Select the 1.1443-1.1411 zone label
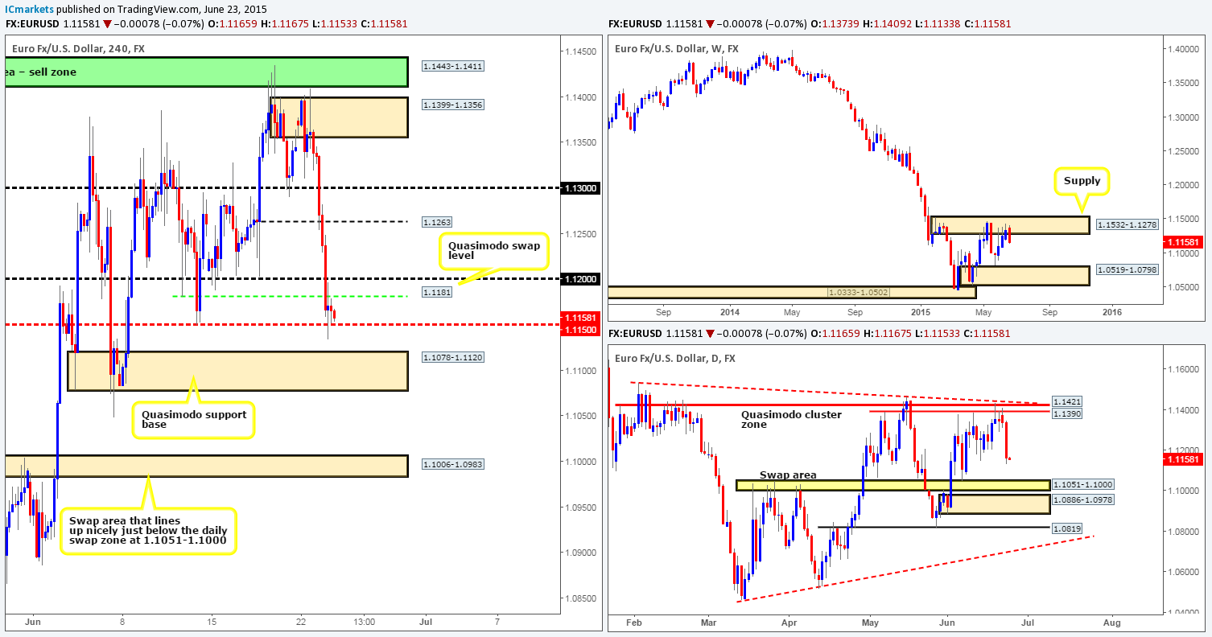This screenshot has width=1212, height=637. point(452,65)
